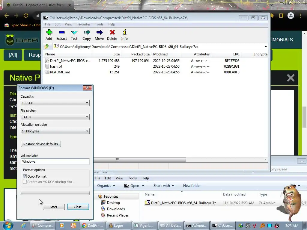Click the Volume label text field
This screenshot has width=307, height=230.
pos(55,161)
